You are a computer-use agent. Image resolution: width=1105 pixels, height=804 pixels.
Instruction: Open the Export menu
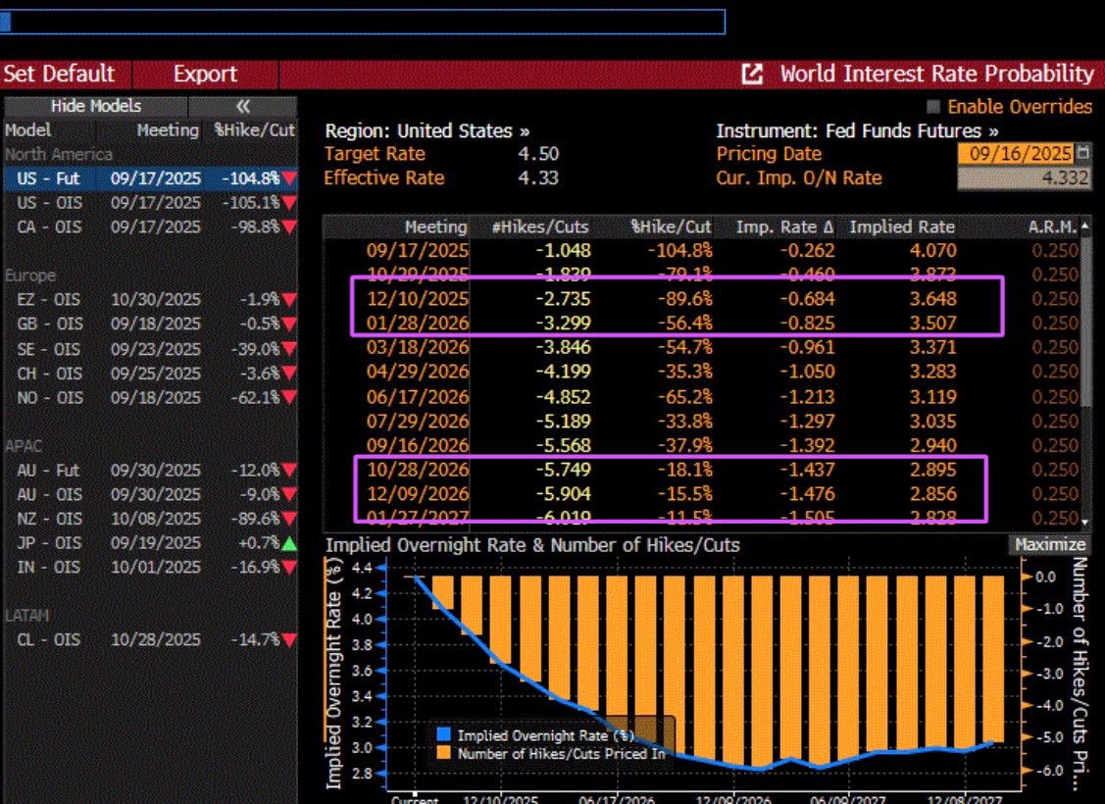[205, 75]
